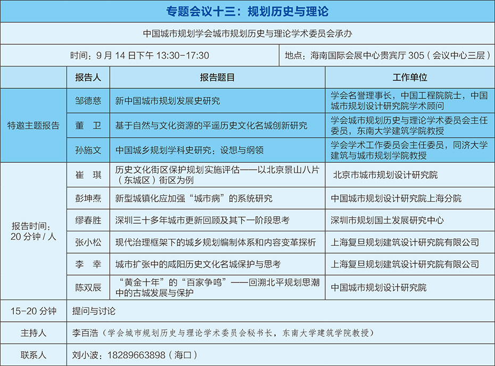Click the session title "专题会议十三：规划历史与理论"

pyautogui.click(x=247, y=11)
